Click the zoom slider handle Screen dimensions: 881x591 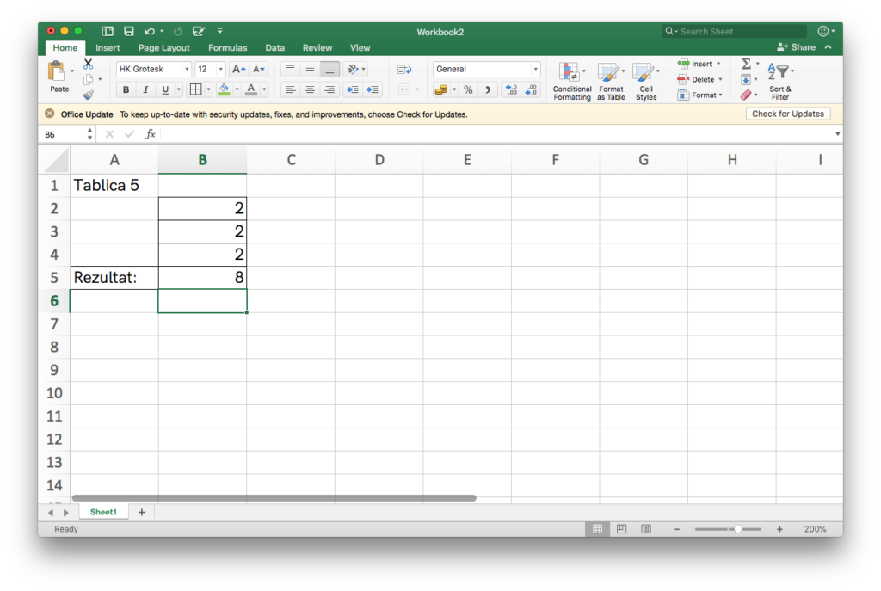(737, 529)
